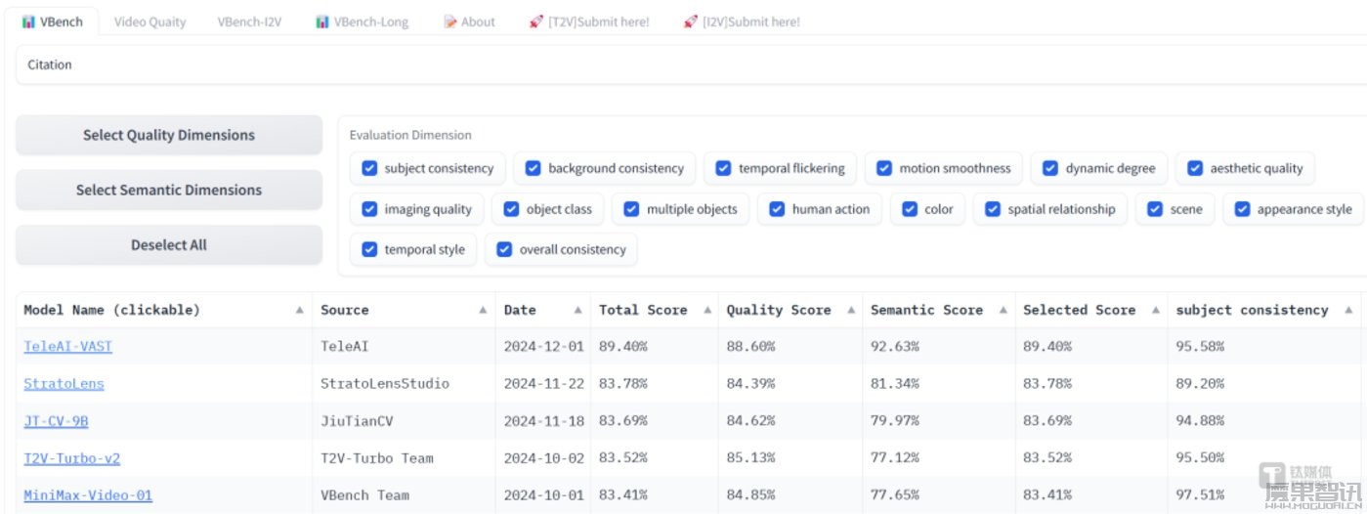The width and height of the screenshot is (1367, 514).
Task: Toggle aesthetic quality checkbox
Action: (1195, 168)
